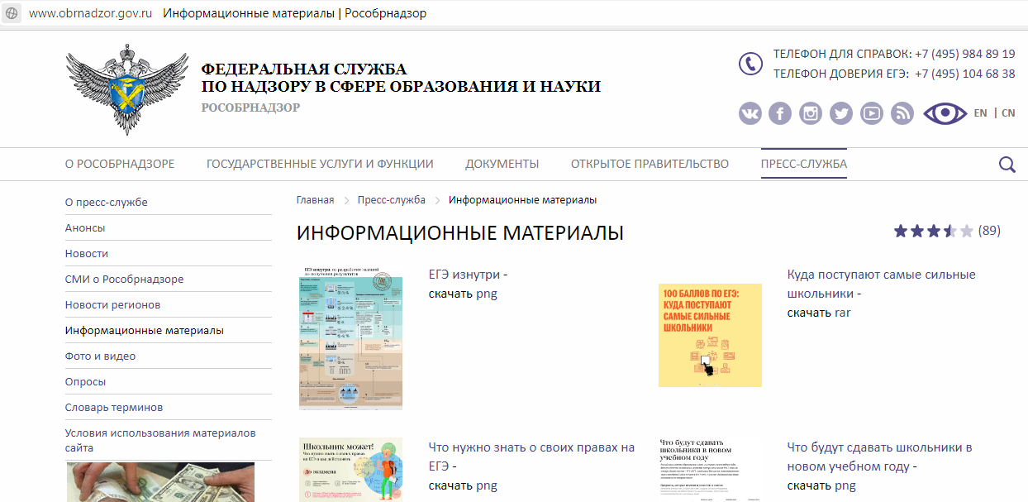Click the Facebook icon in header
The width and height of the screenshot is (1028, 502).
click(x=780, y=113)
